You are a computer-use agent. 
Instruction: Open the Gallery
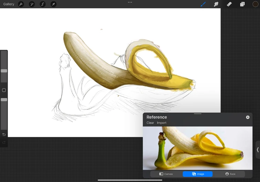coord(9,4)
